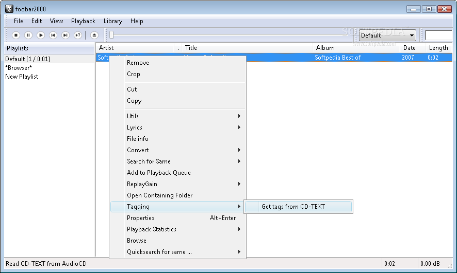Click the foobar2000 title bar icon
The image size is (457, 273).
coord(9,9)
